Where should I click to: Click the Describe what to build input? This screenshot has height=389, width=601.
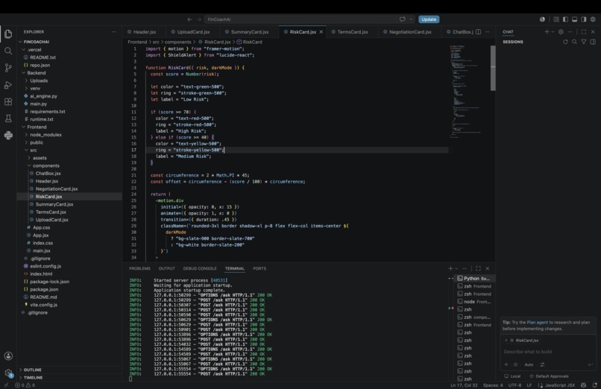(548, 352)
